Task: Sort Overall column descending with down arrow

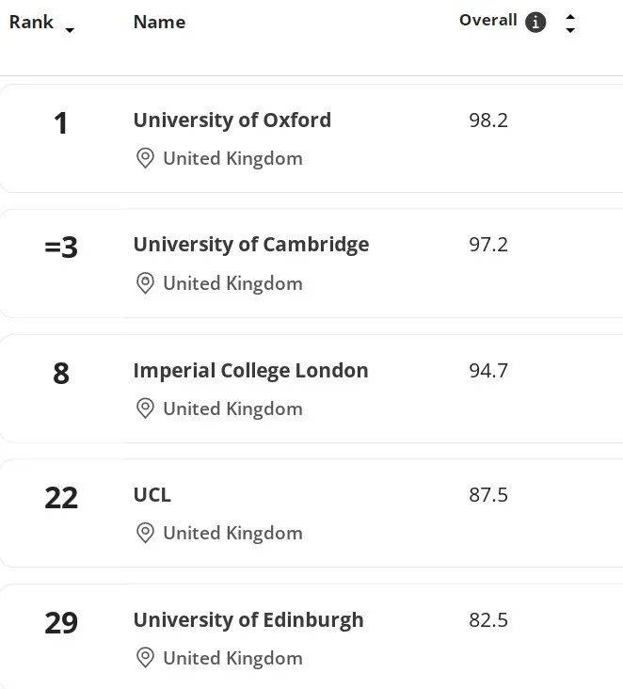Action: 569,30
